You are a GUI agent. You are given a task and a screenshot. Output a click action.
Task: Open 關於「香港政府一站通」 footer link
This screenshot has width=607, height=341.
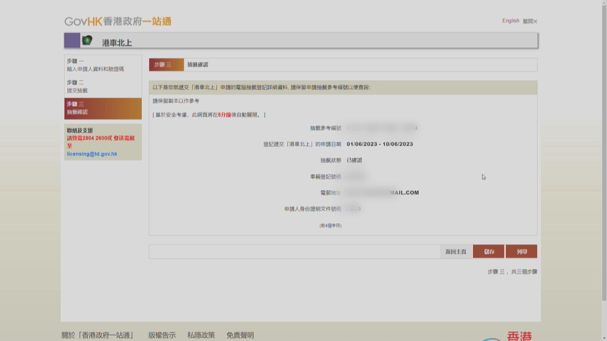(98, 335)
